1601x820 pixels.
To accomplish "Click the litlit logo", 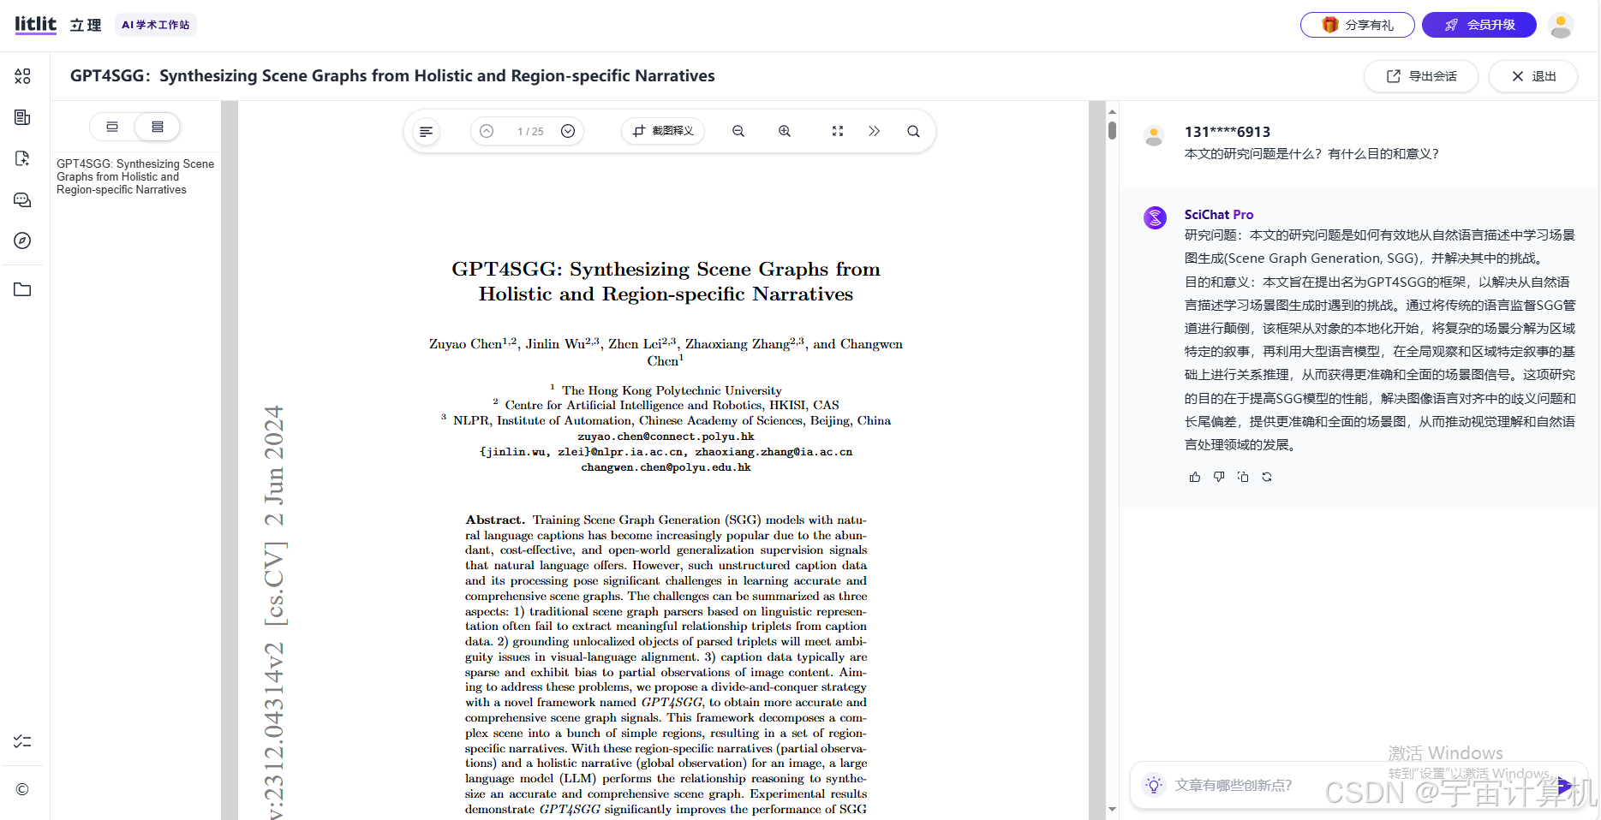I will tap(35, 24).
